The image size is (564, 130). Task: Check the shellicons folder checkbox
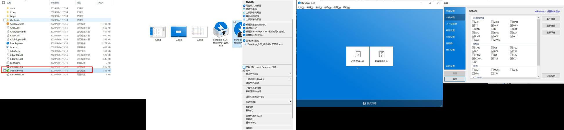[5, 20]
